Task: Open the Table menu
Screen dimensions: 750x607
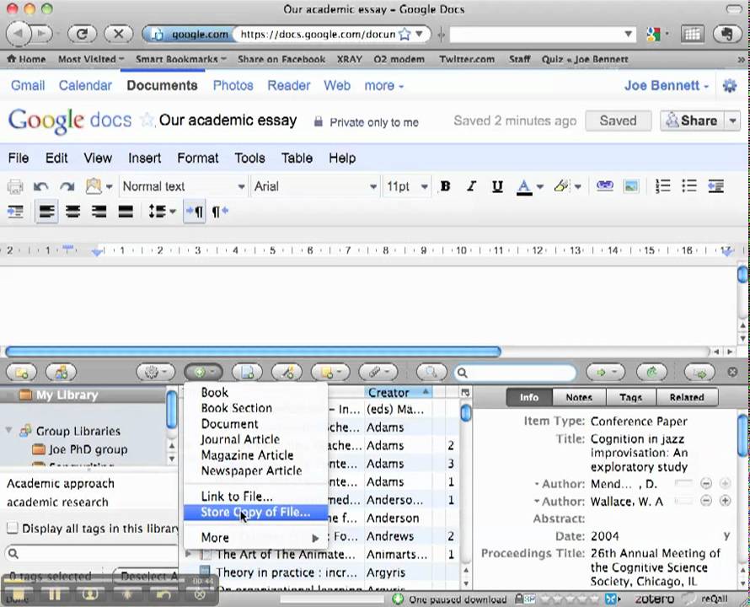Action: pyautogui.click(x=297, y=158)
